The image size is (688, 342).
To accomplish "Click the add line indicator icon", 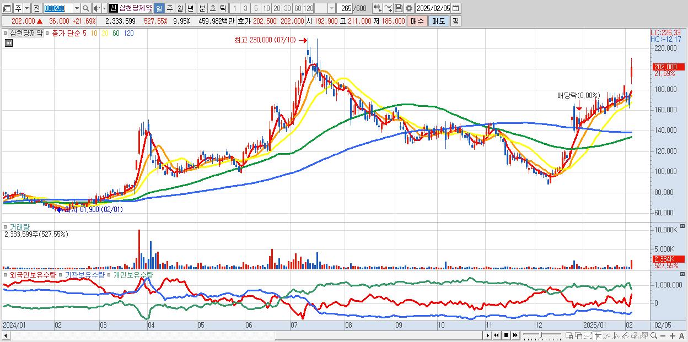I will pyautogui.click(x=389, y=8).
